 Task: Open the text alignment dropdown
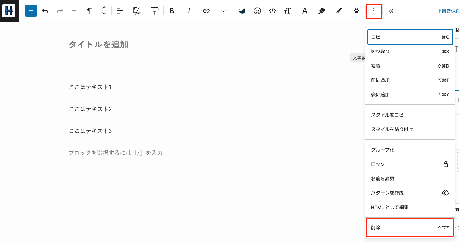tap(120, 11)
